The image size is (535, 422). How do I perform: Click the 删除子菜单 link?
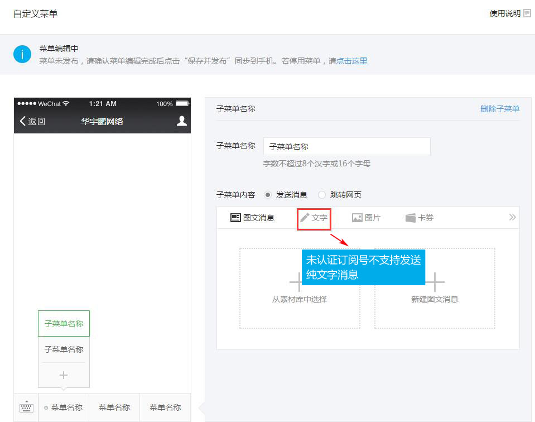(x=499, y=109)
